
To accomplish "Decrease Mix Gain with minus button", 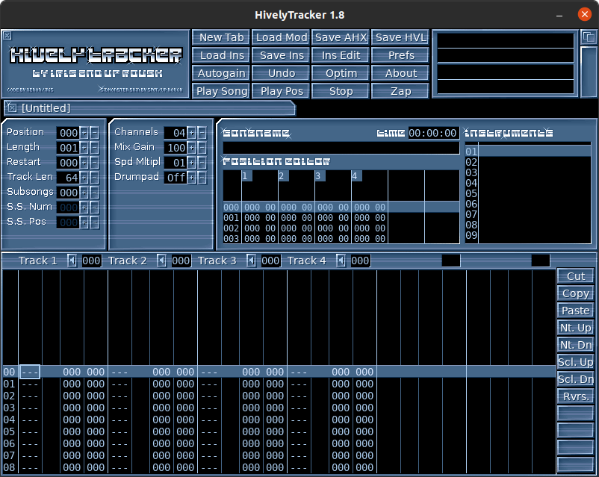I will coord(202,148).
